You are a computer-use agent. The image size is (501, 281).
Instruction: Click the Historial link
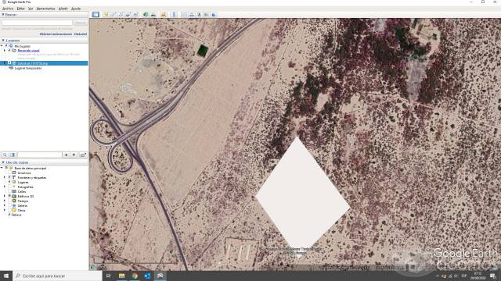[81, 34]
